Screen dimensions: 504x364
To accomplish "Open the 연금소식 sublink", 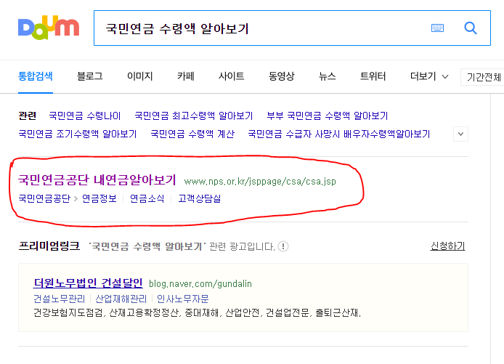I will click(x=147, y=198).
